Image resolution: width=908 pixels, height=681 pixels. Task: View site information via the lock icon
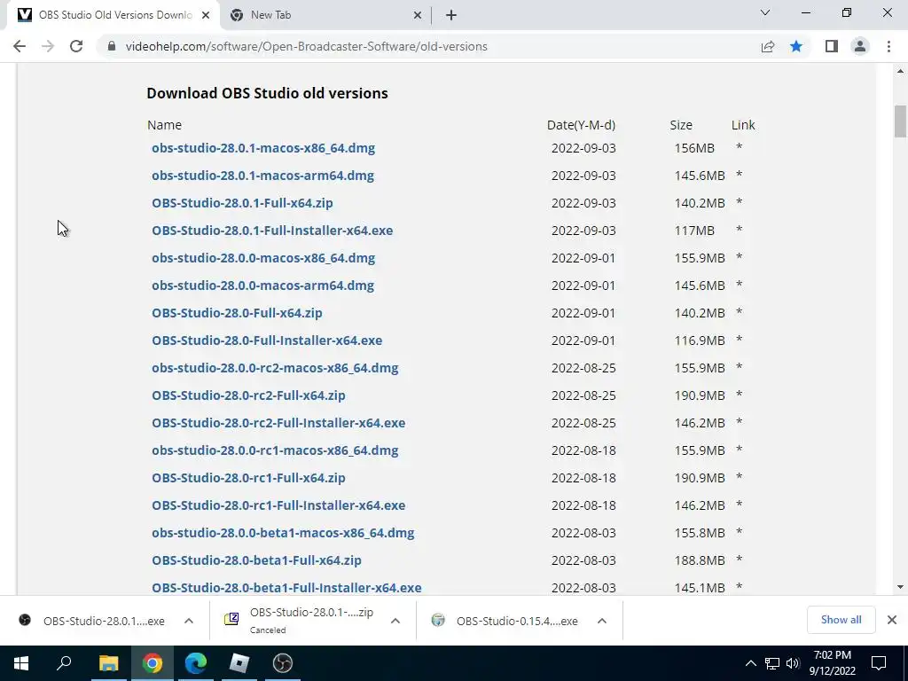tap(112, 46)
